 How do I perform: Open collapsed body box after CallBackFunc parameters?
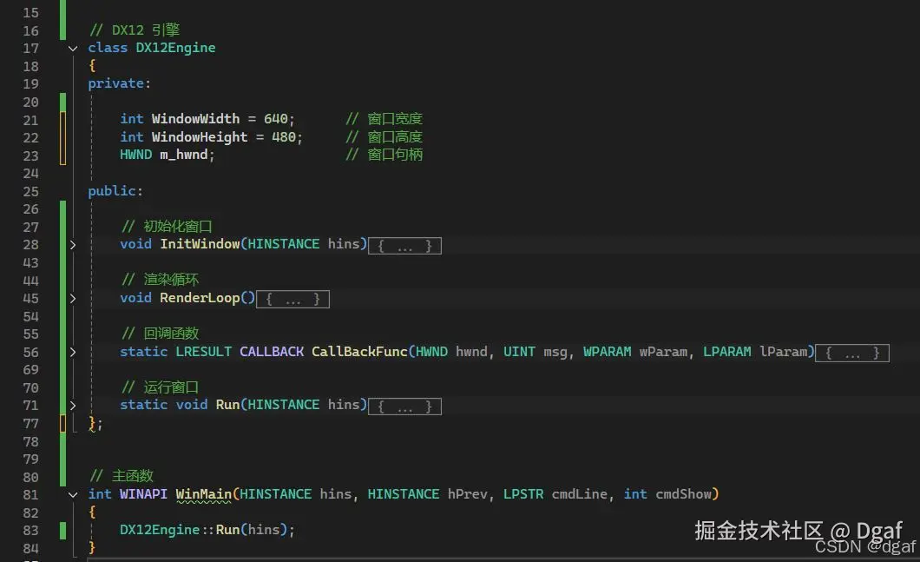852,353
